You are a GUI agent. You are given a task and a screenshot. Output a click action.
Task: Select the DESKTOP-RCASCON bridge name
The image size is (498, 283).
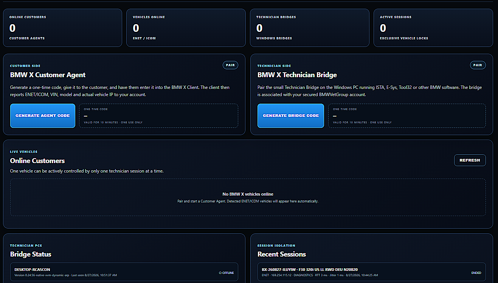32,269
